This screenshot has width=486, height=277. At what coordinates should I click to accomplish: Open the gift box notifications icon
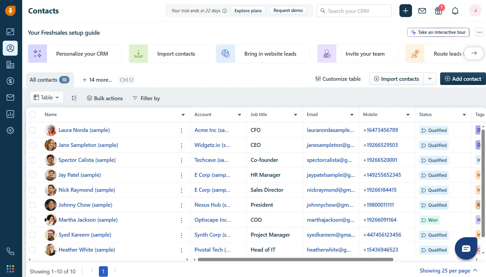[x=439, y=11]
